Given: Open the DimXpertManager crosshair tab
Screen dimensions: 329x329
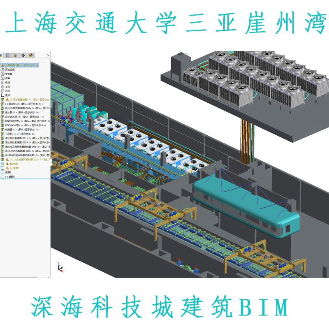Looking at the screenshot, I should tap(23, 56).
